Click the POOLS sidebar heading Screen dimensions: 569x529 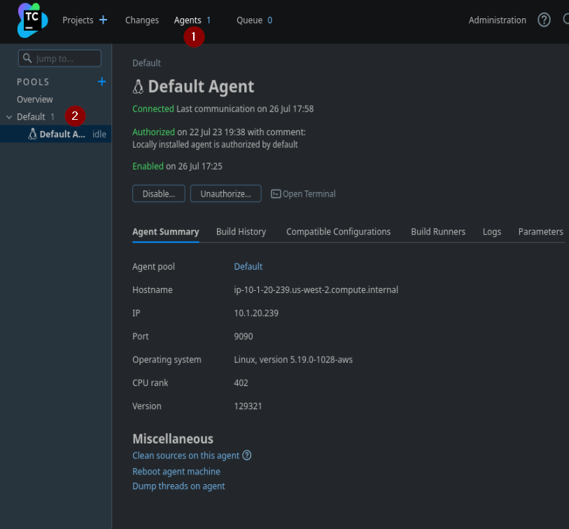(33, 82)
